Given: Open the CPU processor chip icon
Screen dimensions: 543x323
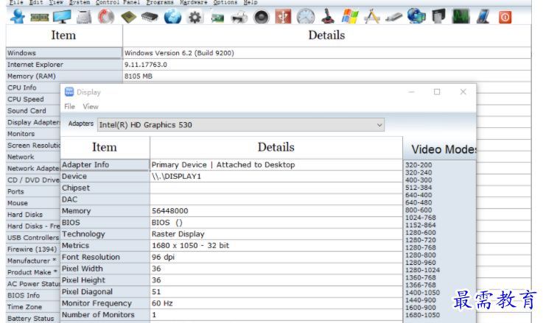Looking at the screenshot, I should pos(128,17).
